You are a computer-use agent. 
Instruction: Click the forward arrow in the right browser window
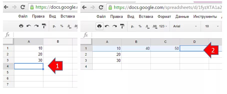click(x=93, y=7)
